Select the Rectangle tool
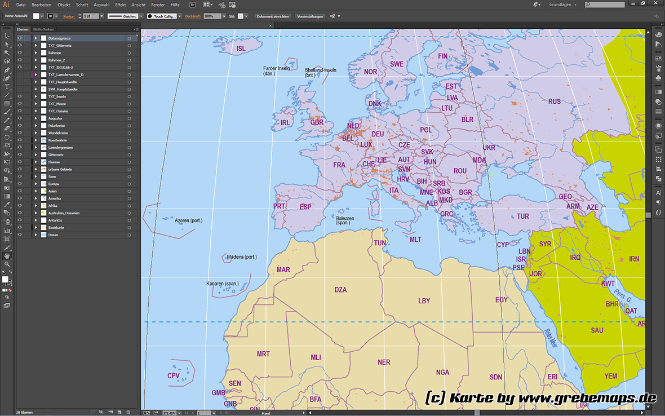This screenshot has height=416, width=665. coord(7,104)
